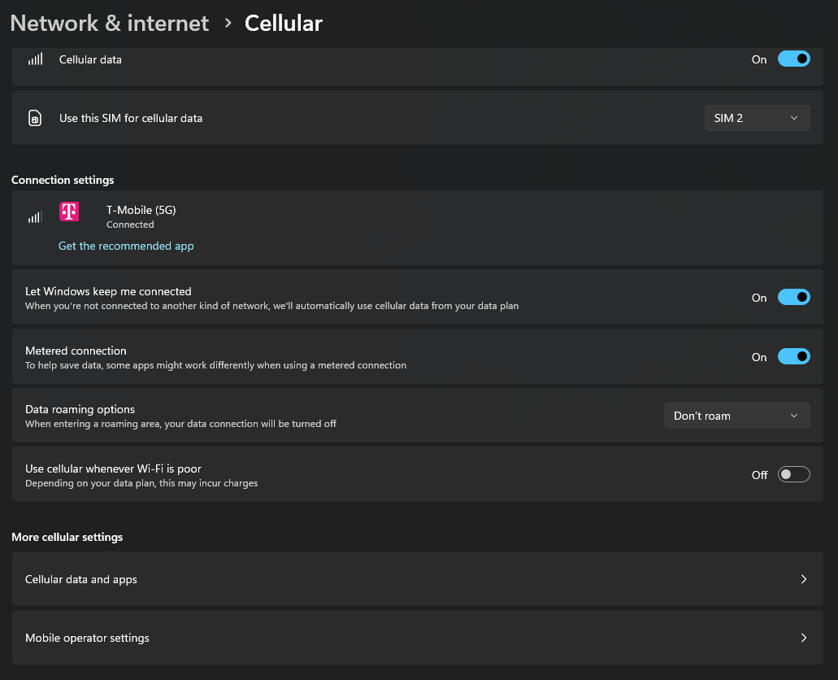
Task: Click the Mobile operator settings chevron arrow
Action: 803,638
